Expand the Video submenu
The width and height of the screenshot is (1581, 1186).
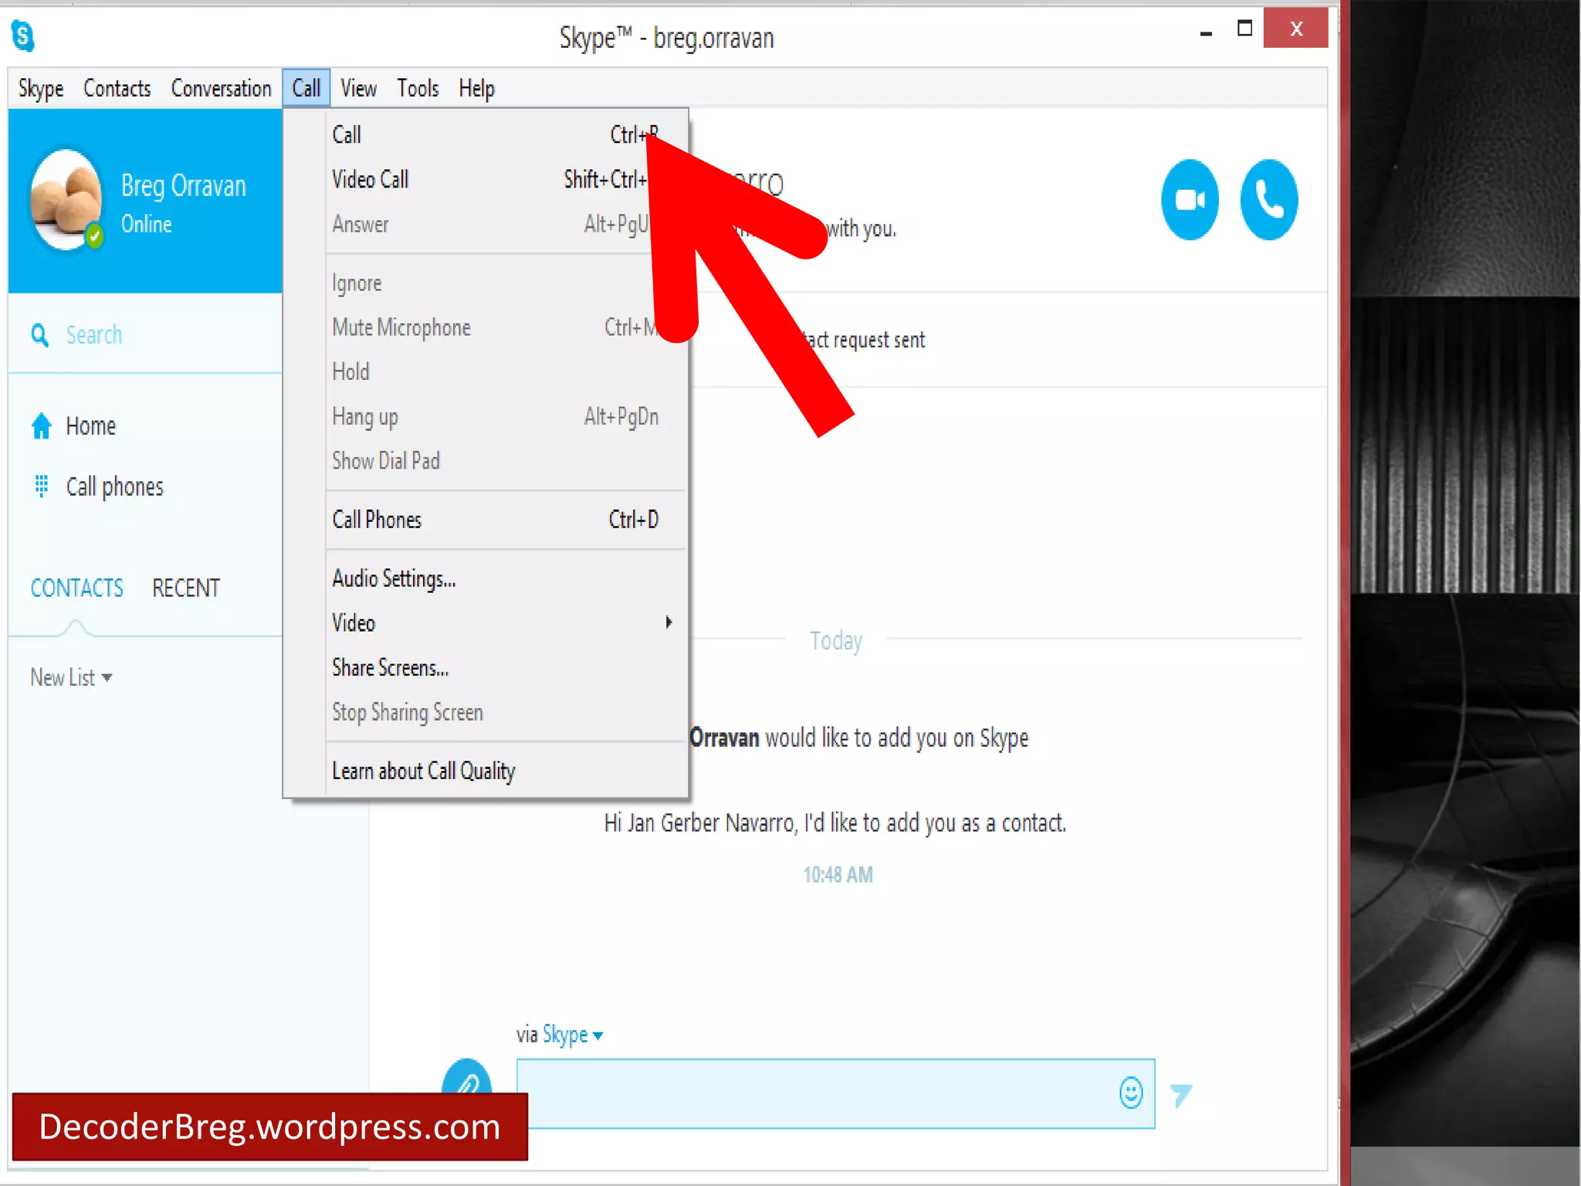506,622
